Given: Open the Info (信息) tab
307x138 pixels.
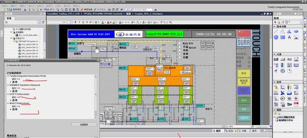Looking at the screenshot, I should pos(231,131).
